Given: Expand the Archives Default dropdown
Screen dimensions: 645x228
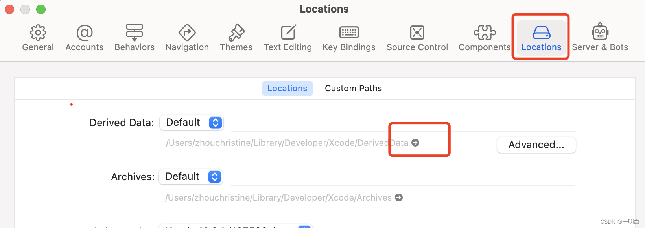Looking at the screenshot, I should 191,177.
